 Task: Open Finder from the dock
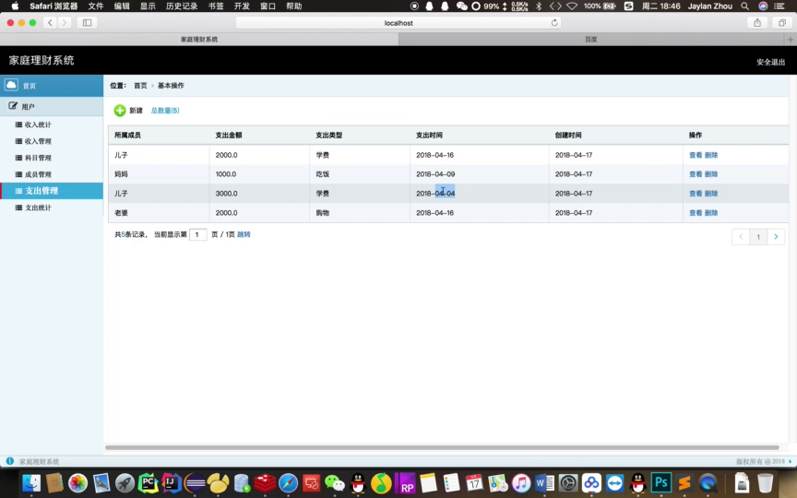click(x=31, y=482)
